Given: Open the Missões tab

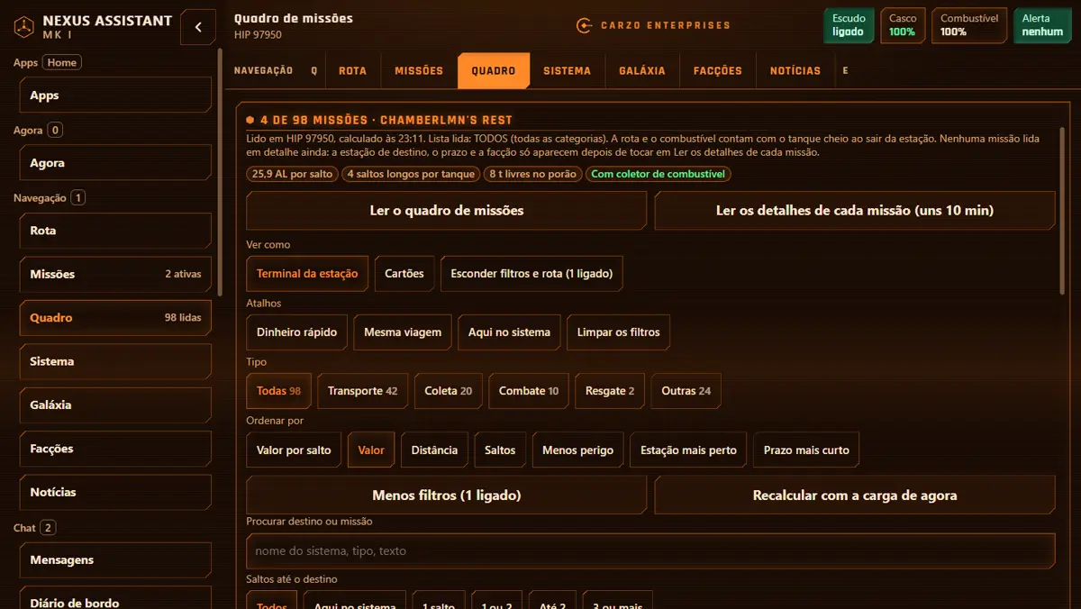Looking at the screenshot, I should 419,70.
